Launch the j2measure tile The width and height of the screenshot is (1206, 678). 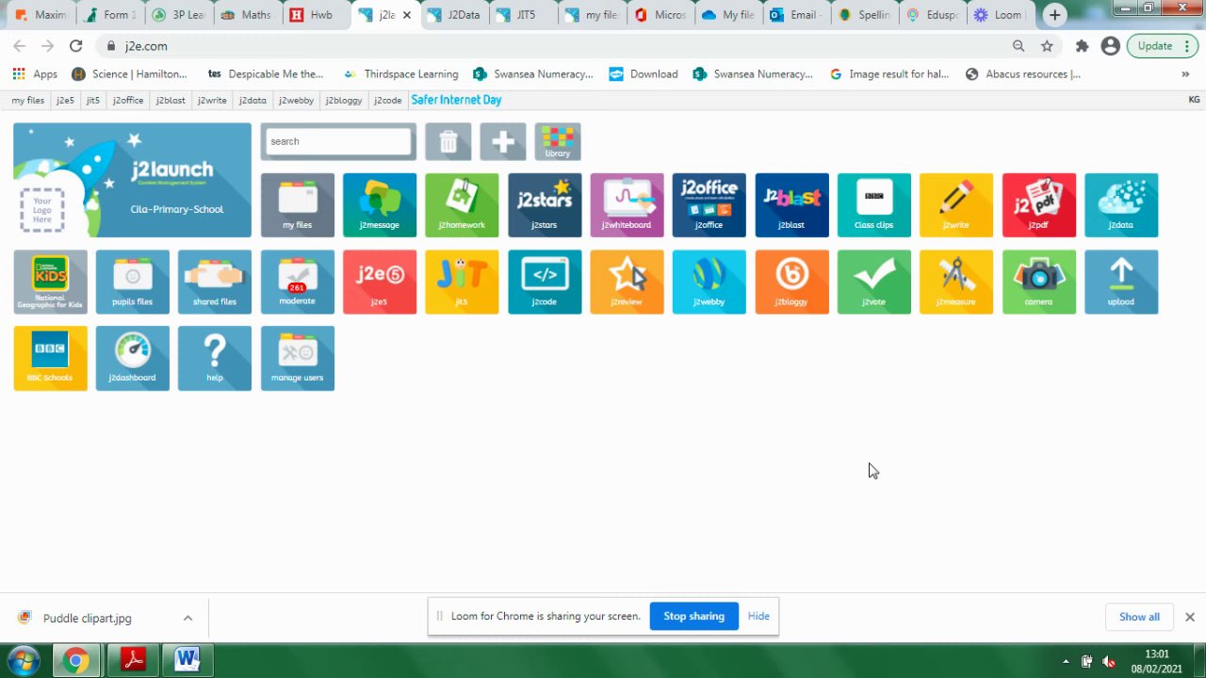[956, 282]
